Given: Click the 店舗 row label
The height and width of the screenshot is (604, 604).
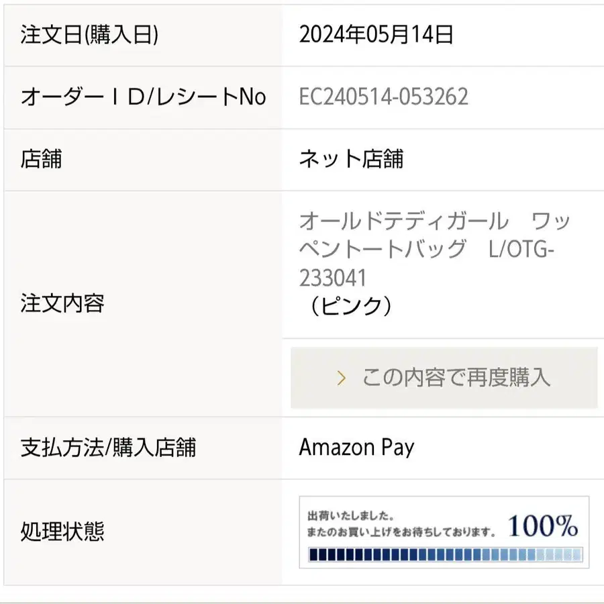Looking at the screenshot, I should (41, 158).
